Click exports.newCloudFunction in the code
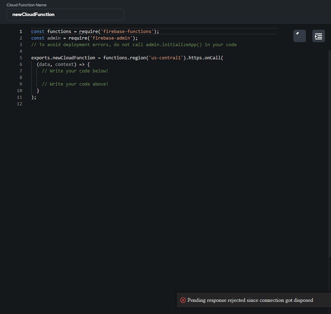The image size is (331, 314). click(x=63, y=58)
